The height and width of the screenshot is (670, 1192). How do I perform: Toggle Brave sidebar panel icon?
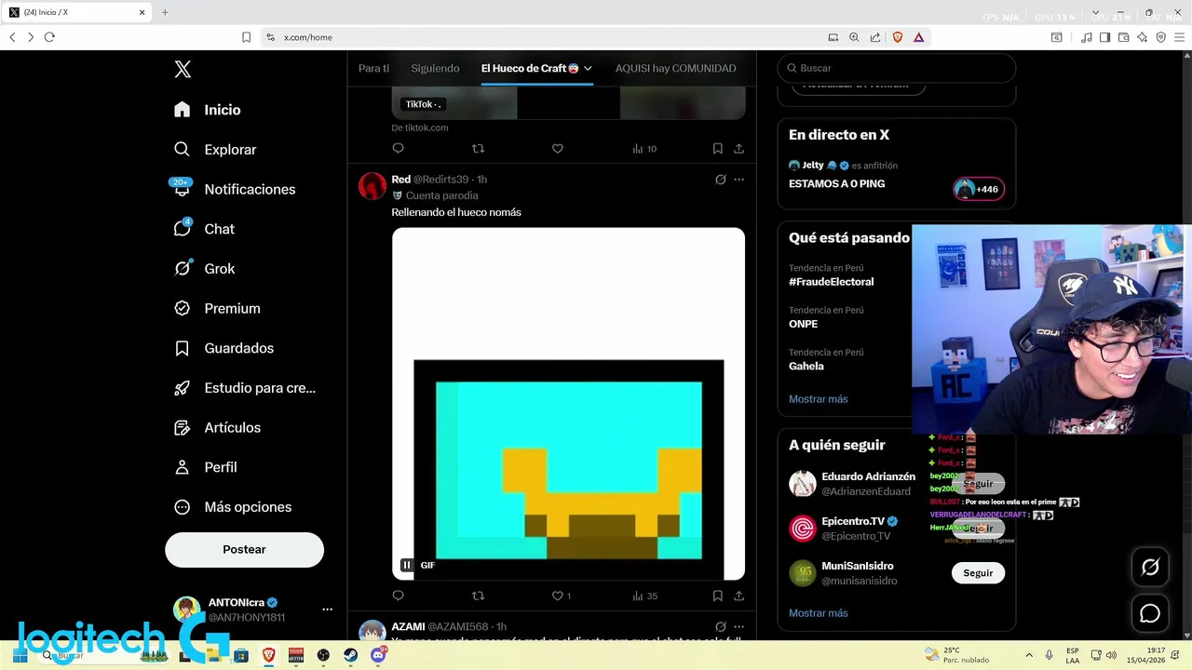click(1104, 37)
